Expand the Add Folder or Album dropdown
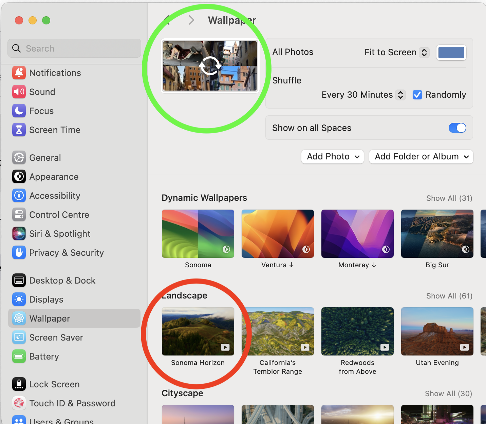 pyautogui.click(x=421, y=156)
